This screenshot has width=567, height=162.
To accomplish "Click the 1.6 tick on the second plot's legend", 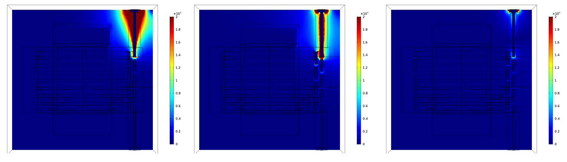I will click(365, 42).
